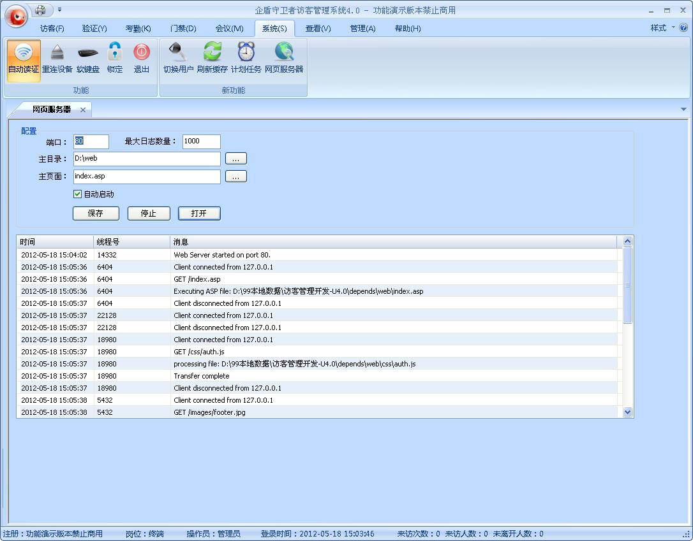Click the 停止 stop button
Viewport: 693px width, 541px height.
click(x=149, y=213)
